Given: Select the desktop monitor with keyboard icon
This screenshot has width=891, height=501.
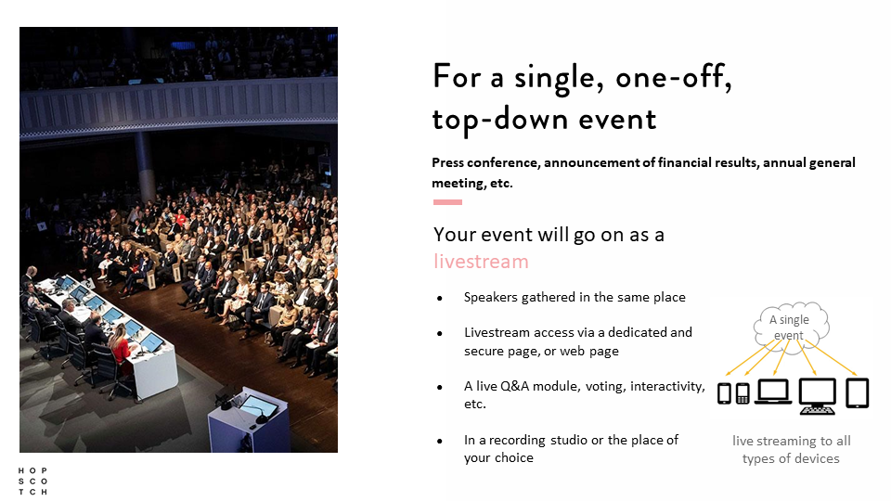Looking at the screenshot, I should click(x=818, y=396).
